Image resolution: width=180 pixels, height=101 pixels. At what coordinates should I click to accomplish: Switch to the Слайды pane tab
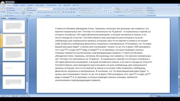click(x=3, y=18)
